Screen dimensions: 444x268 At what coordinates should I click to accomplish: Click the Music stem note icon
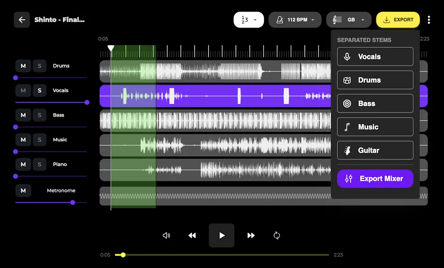(x=346, y=127)
